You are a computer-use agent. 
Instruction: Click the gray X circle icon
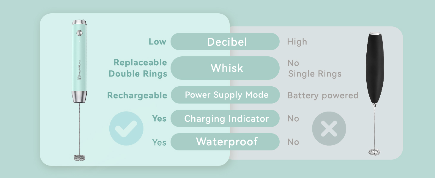pyautogui.click(x=329, y=128)
